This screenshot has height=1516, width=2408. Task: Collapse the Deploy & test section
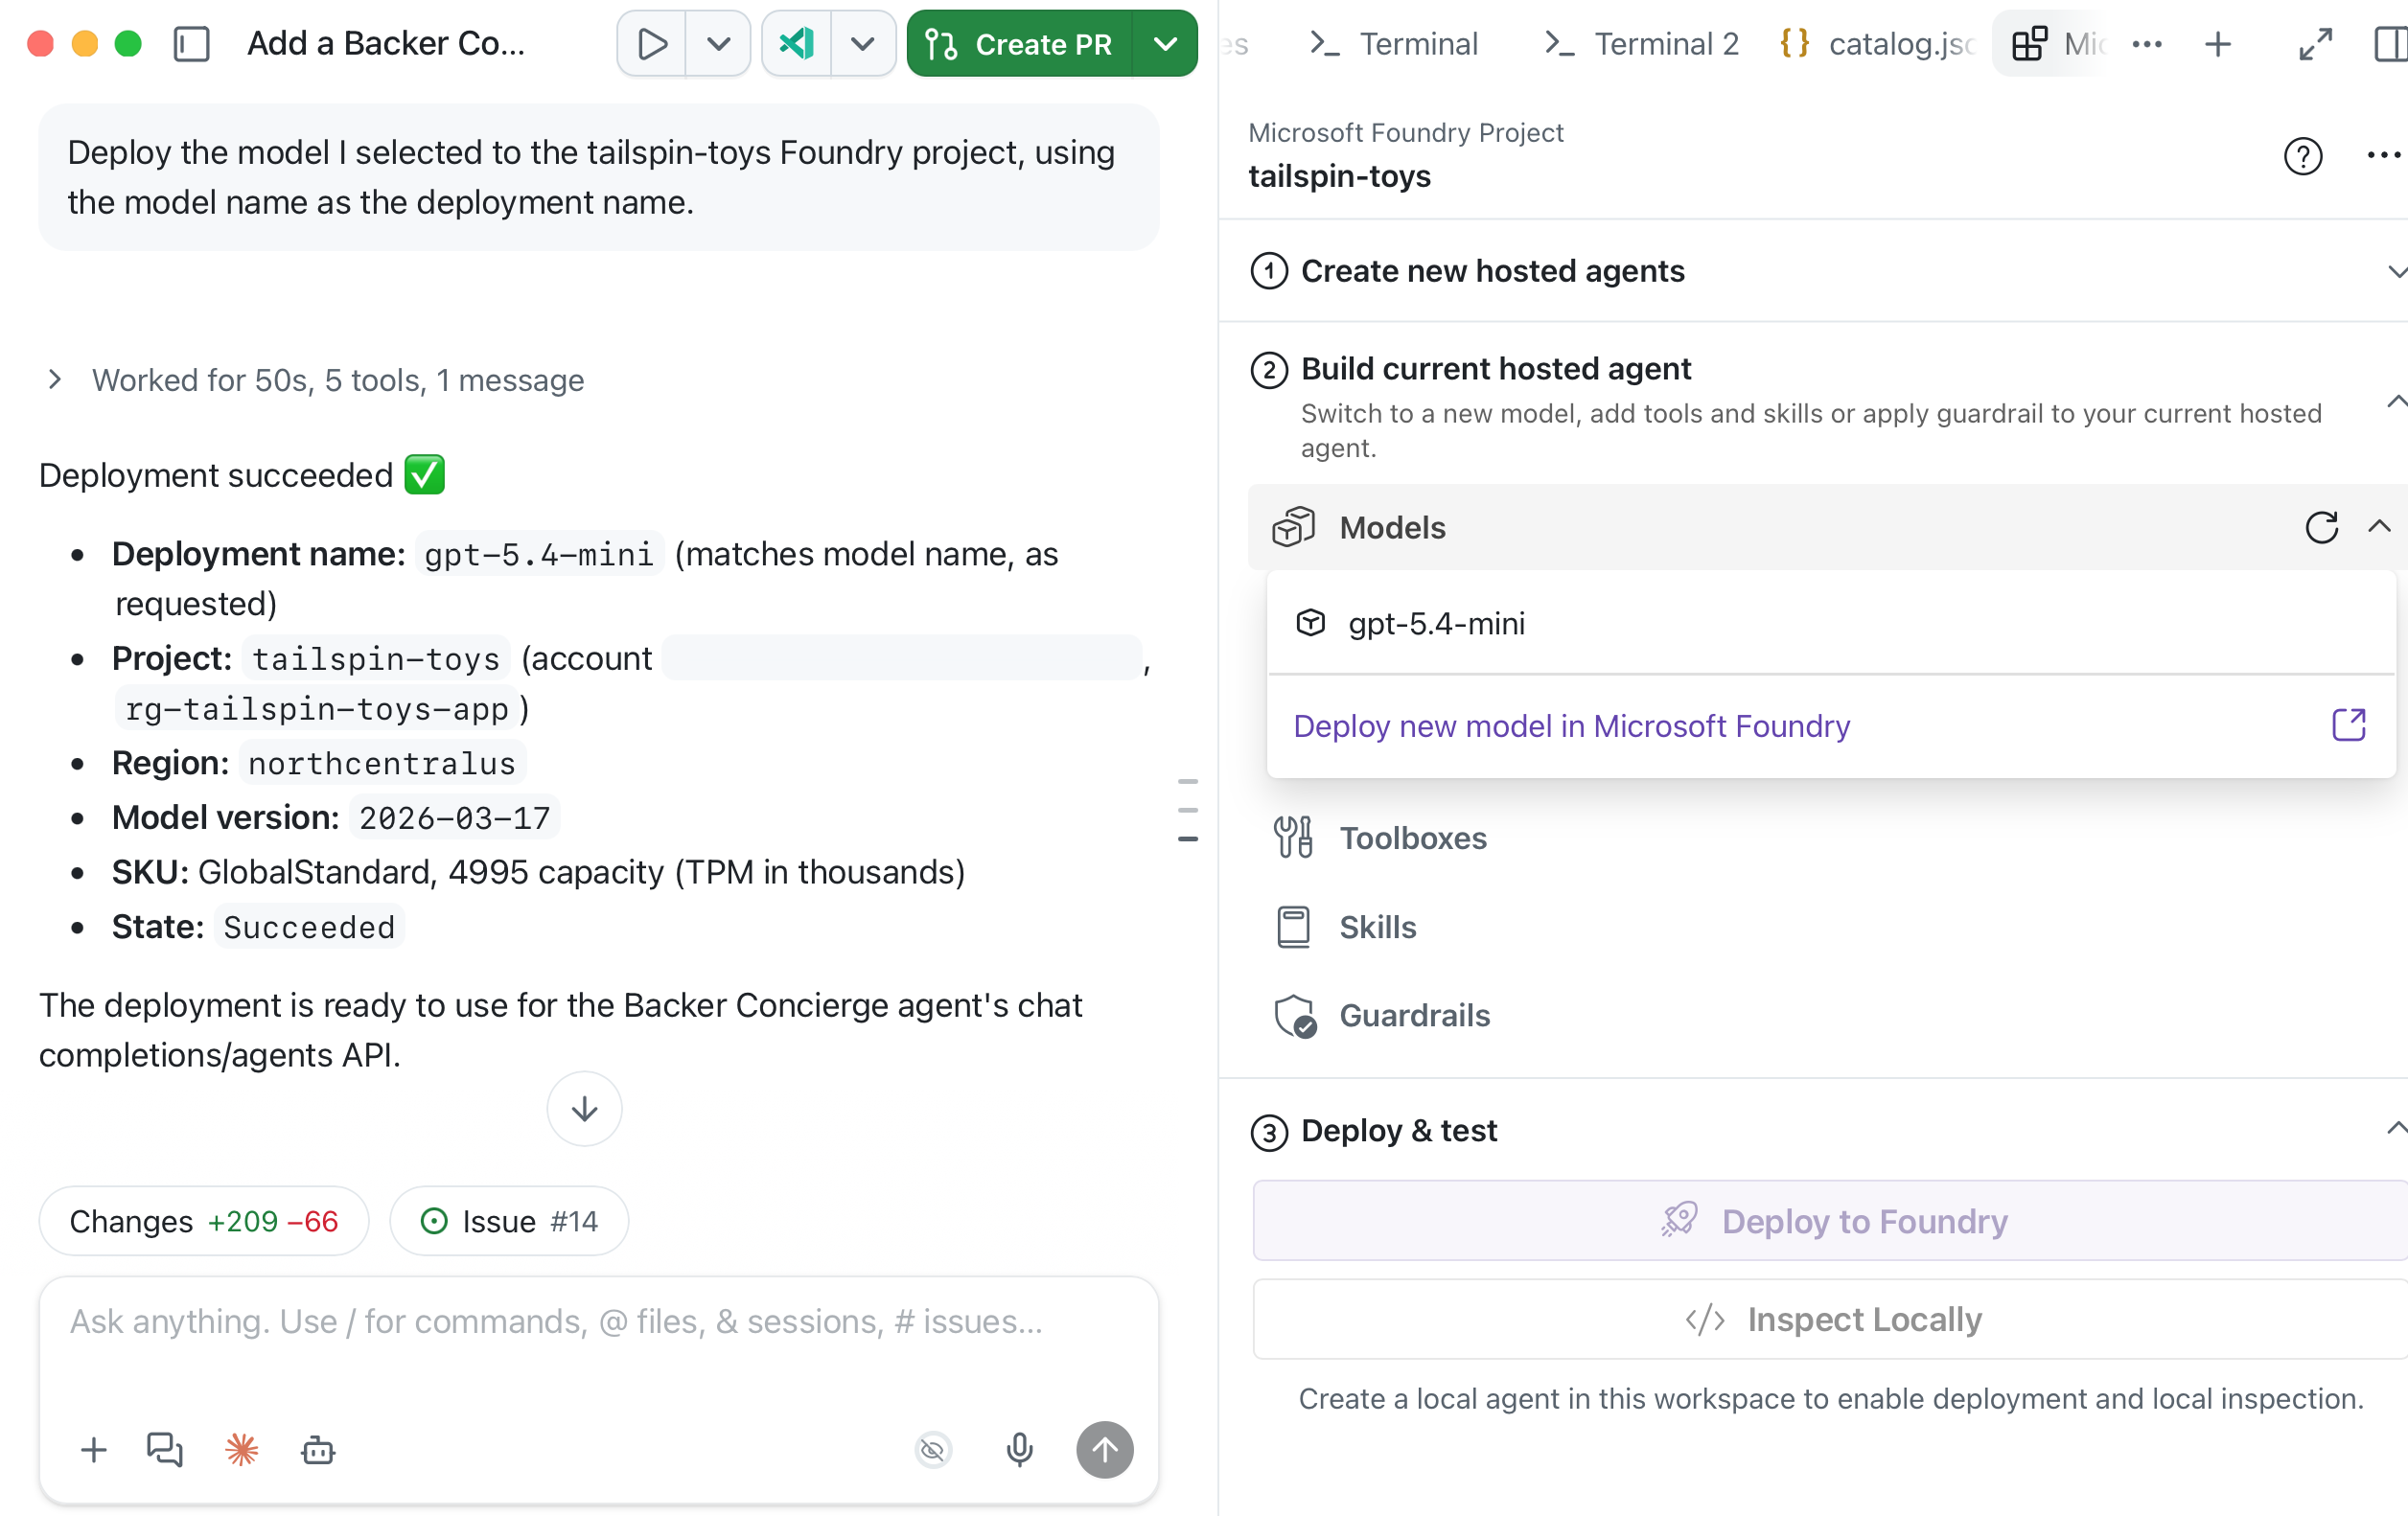pos(2397,1129)
